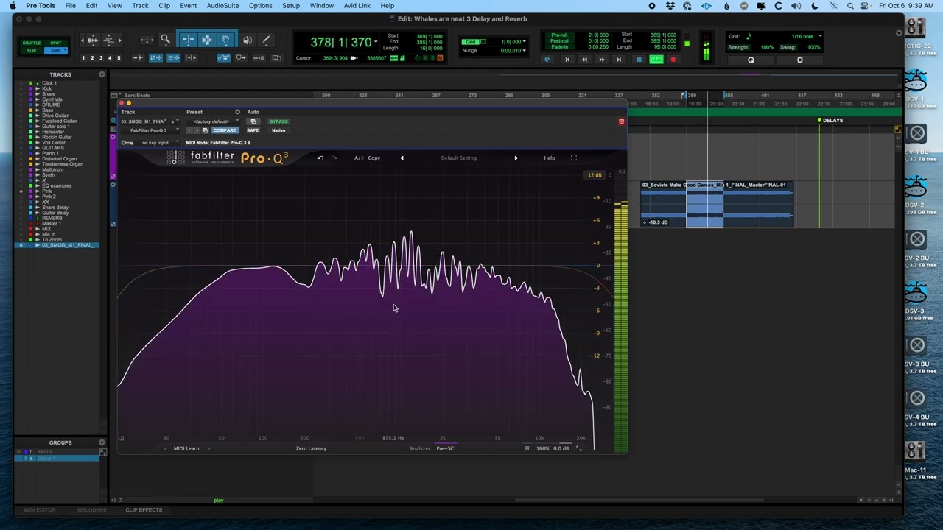Open 12 dB display range selector
Viewport: 943px width, 530px height.
[x=595, y=175]
